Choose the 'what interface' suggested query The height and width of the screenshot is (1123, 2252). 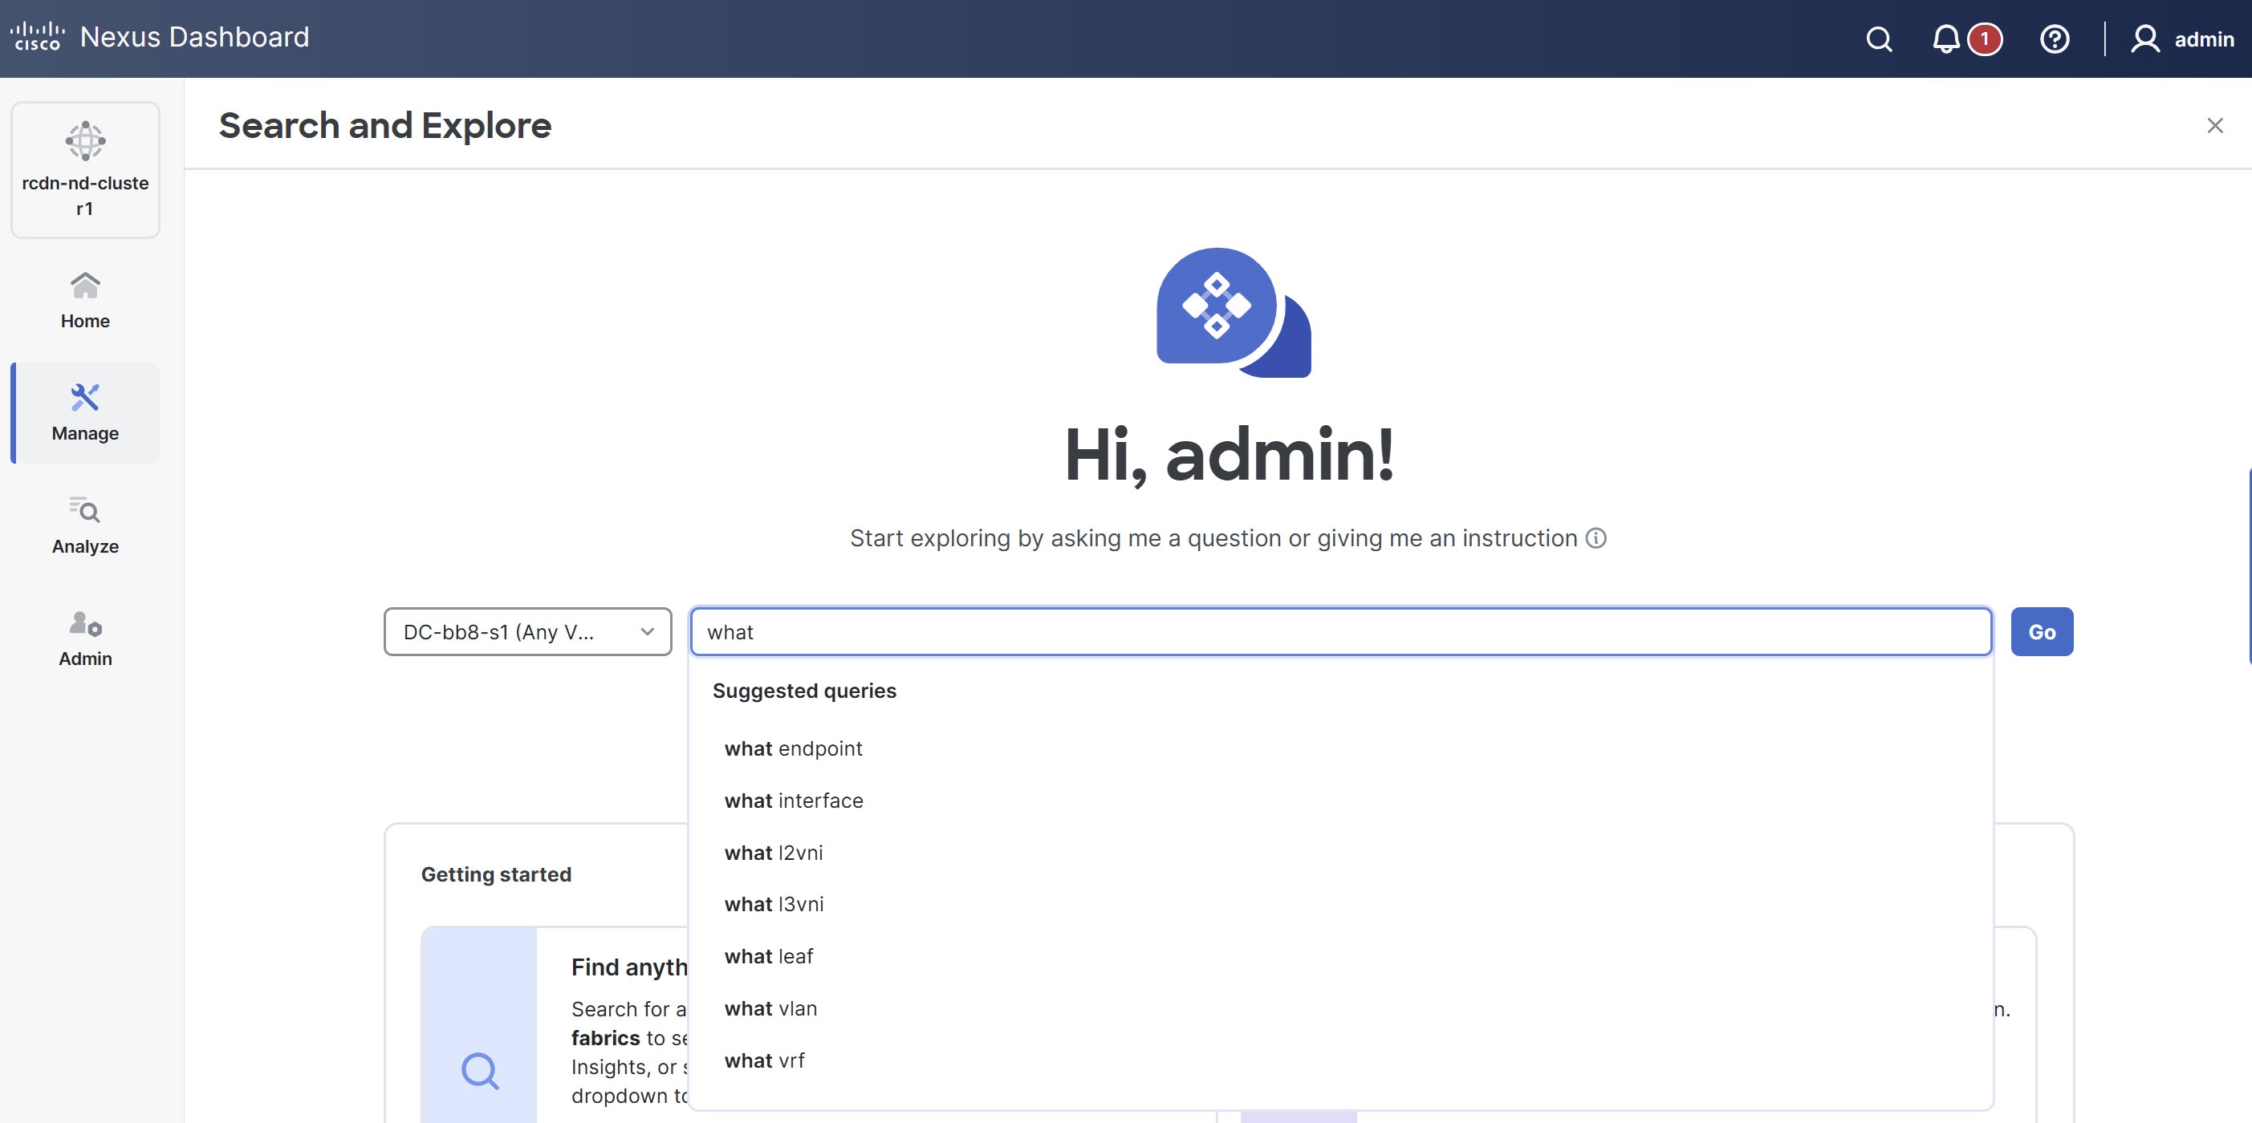[x=793, y=801]
